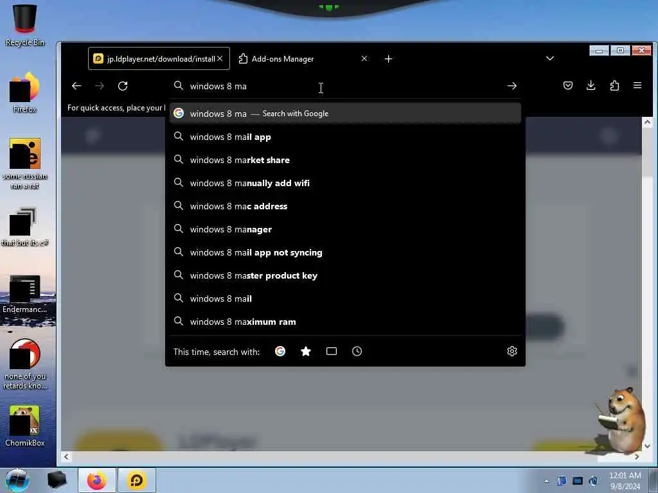Open the Save to Pocket icon
The image size is (658, 493).
tap(568, 85)
